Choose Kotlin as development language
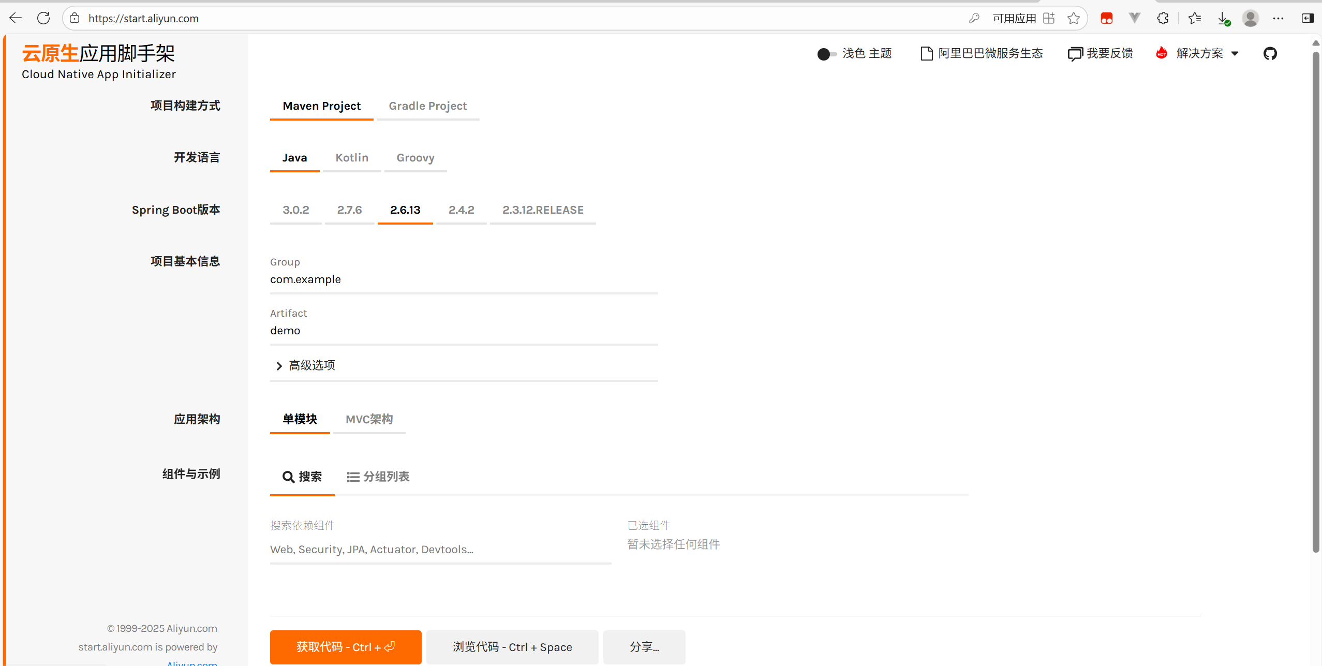The width and height of the screenshot is (1322, 666). pos(352,158)
